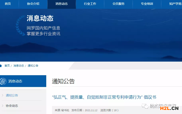The image size is (182, 114).
Task: Expand the chevron arrow beside sidebar 协会动态
Action: 3,106
